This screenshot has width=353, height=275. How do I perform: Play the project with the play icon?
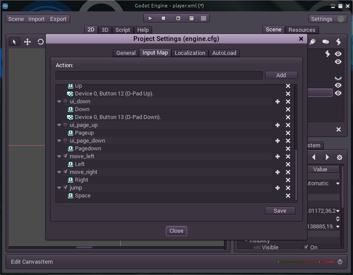(x=150, y=18)
